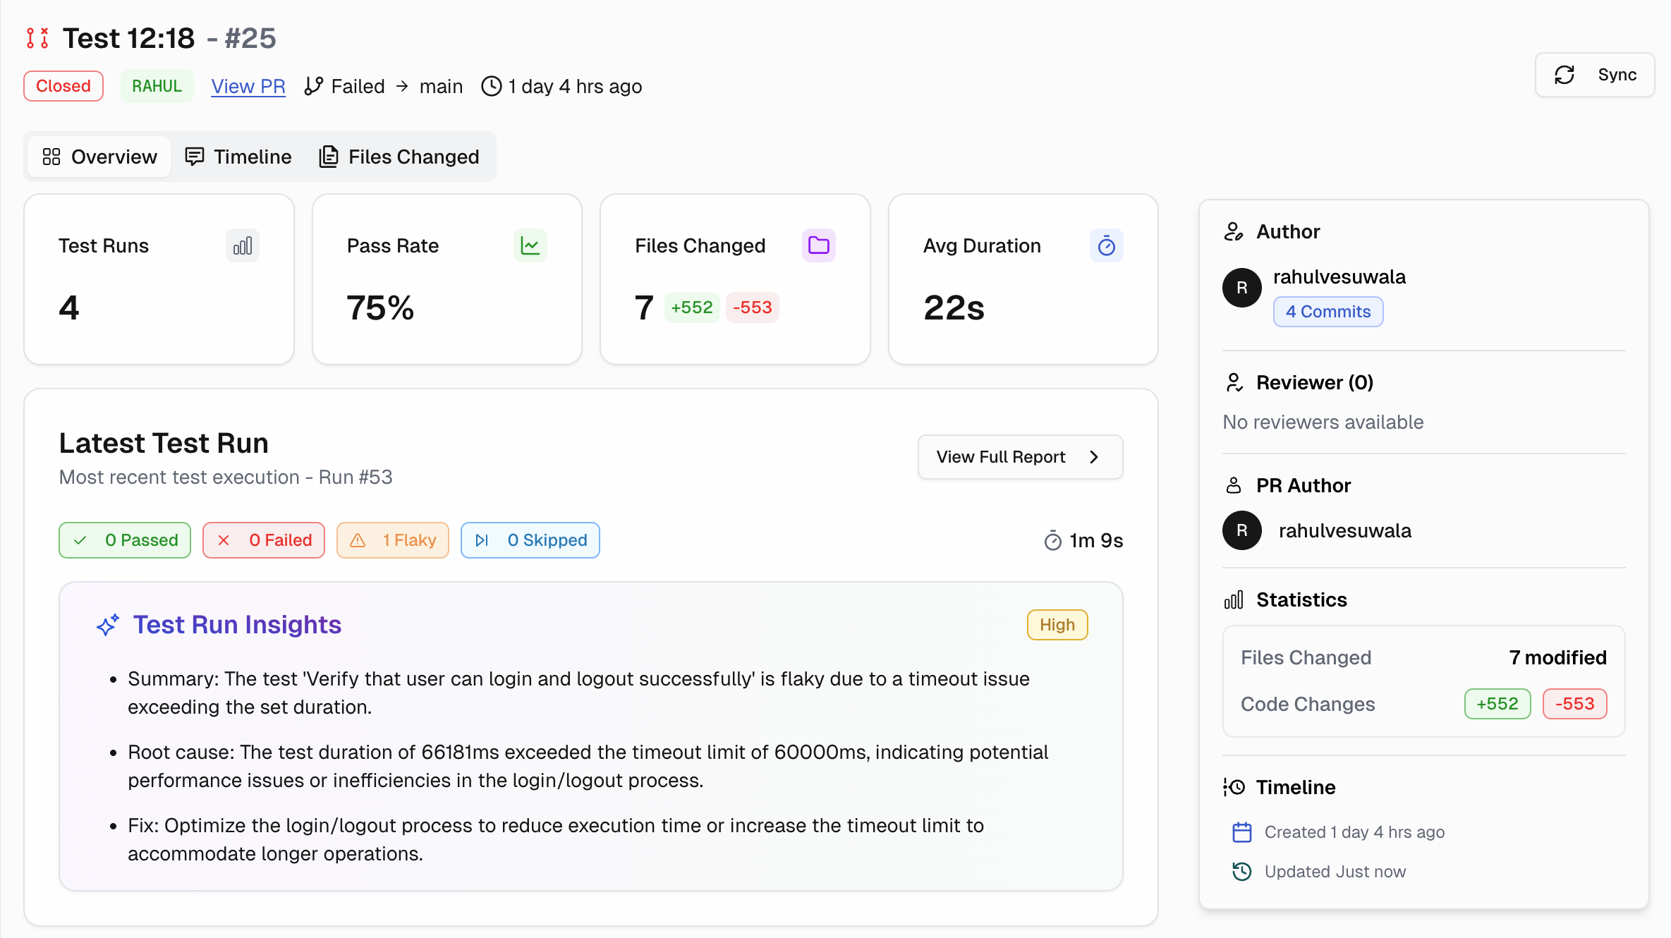Click the sparkle icon beside Test Run Insights

[x=107, y=625]
